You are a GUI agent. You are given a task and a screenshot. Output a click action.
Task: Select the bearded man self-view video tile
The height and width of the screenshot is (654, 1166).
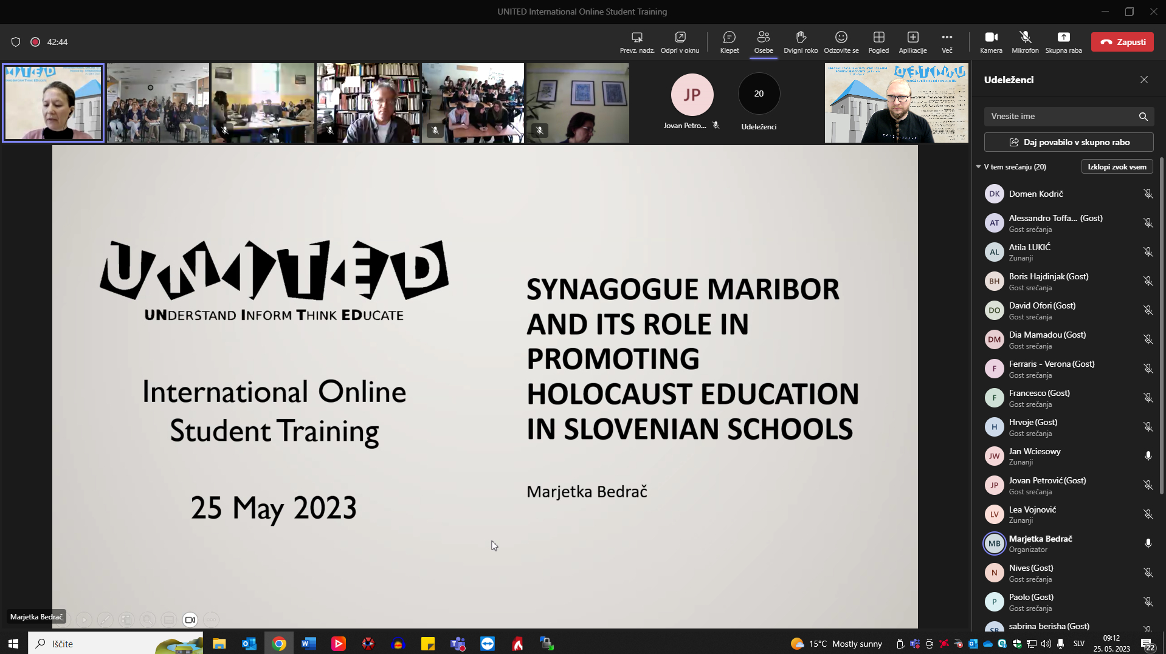[x=896, y=103]
